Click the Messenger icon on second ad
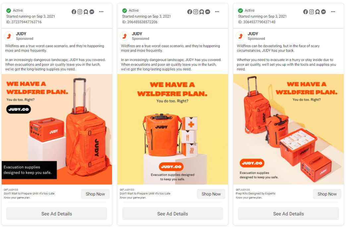Image resolution: width=346 pixels, height=227 pixels. (x=208, y=12)
